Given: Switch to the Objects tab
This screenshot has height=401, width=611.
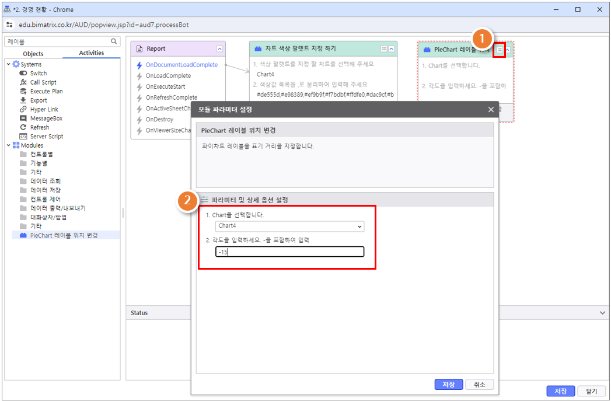Looking at the screenshot, I should pos(33,54).
